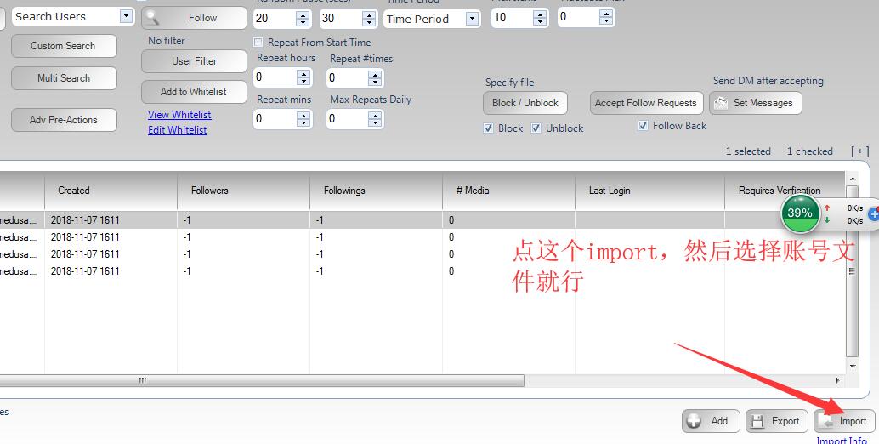Click the Follow button with magnifier icon

(193, 17)
